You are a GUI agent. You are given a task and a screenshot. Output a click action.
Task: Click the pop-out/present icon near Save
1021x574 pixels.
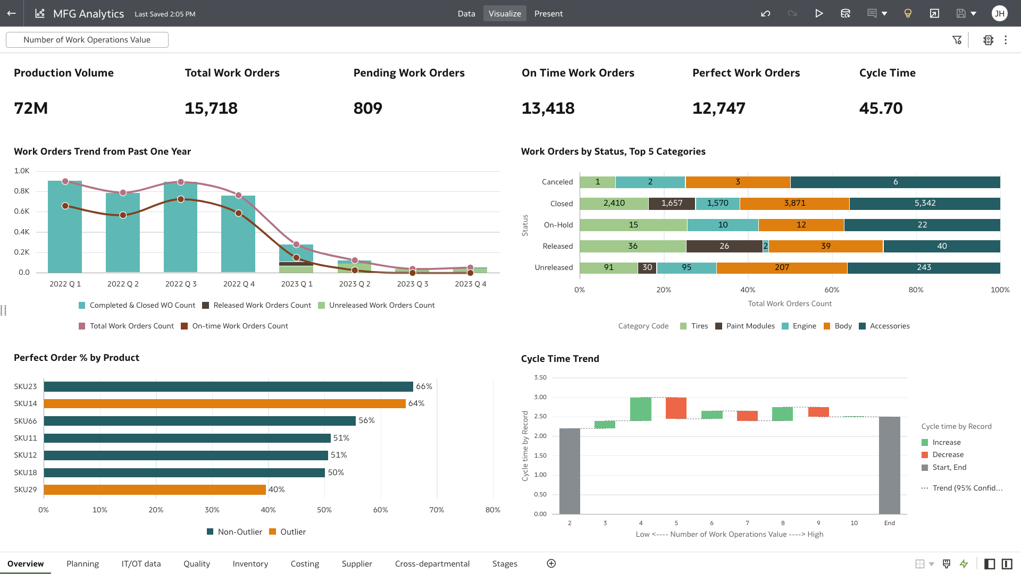coord(934,13)
